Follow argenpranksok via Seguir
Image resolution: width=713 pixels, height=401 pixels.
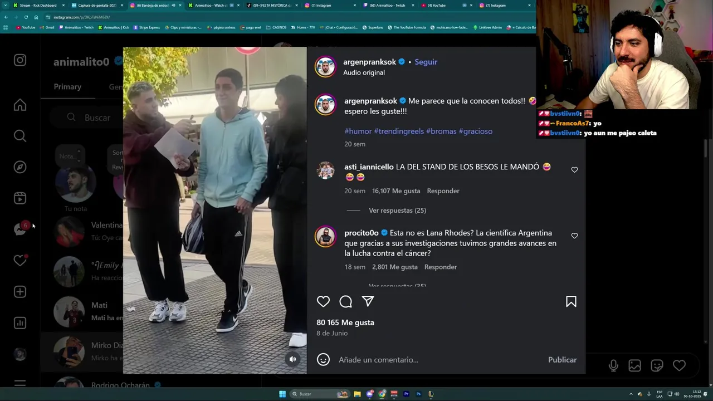pos(426,62)
